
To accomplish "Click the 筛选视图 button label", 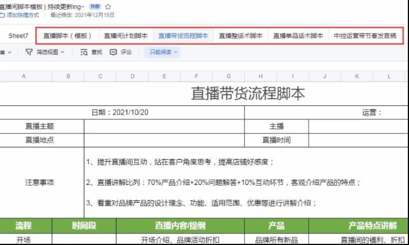I will [x=47, y=52].
